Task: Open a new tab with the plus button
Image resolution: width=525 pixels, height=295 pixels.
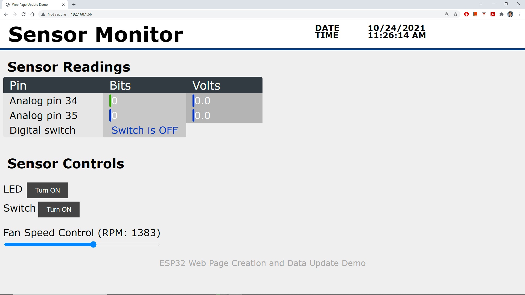Action: pos(74,5)
